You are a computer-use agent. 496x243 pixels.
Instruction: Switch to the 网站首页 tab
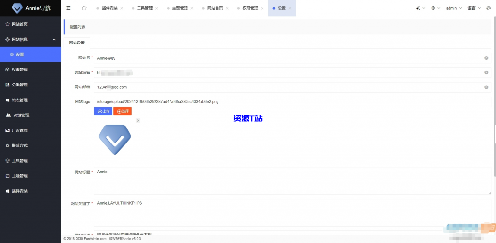[x=215, y=8]
